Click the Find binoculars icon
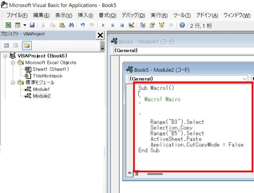The width and height of the screenshot is (254, 193). point(71,25)
